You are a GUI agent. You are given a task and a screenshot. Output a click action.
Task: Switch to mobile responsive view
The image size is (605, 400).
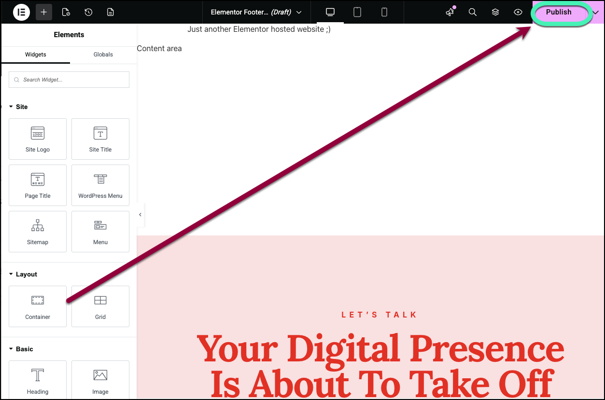coord(384,12)
